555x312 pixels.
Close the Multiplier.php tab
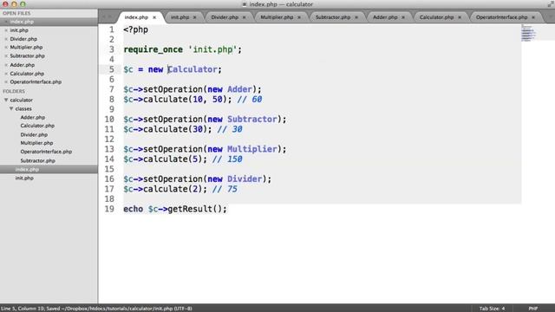(x=299, y=17)
